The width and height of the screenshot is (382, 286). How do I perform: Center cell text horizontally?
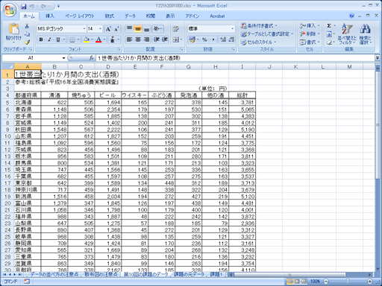pos(138,39)
